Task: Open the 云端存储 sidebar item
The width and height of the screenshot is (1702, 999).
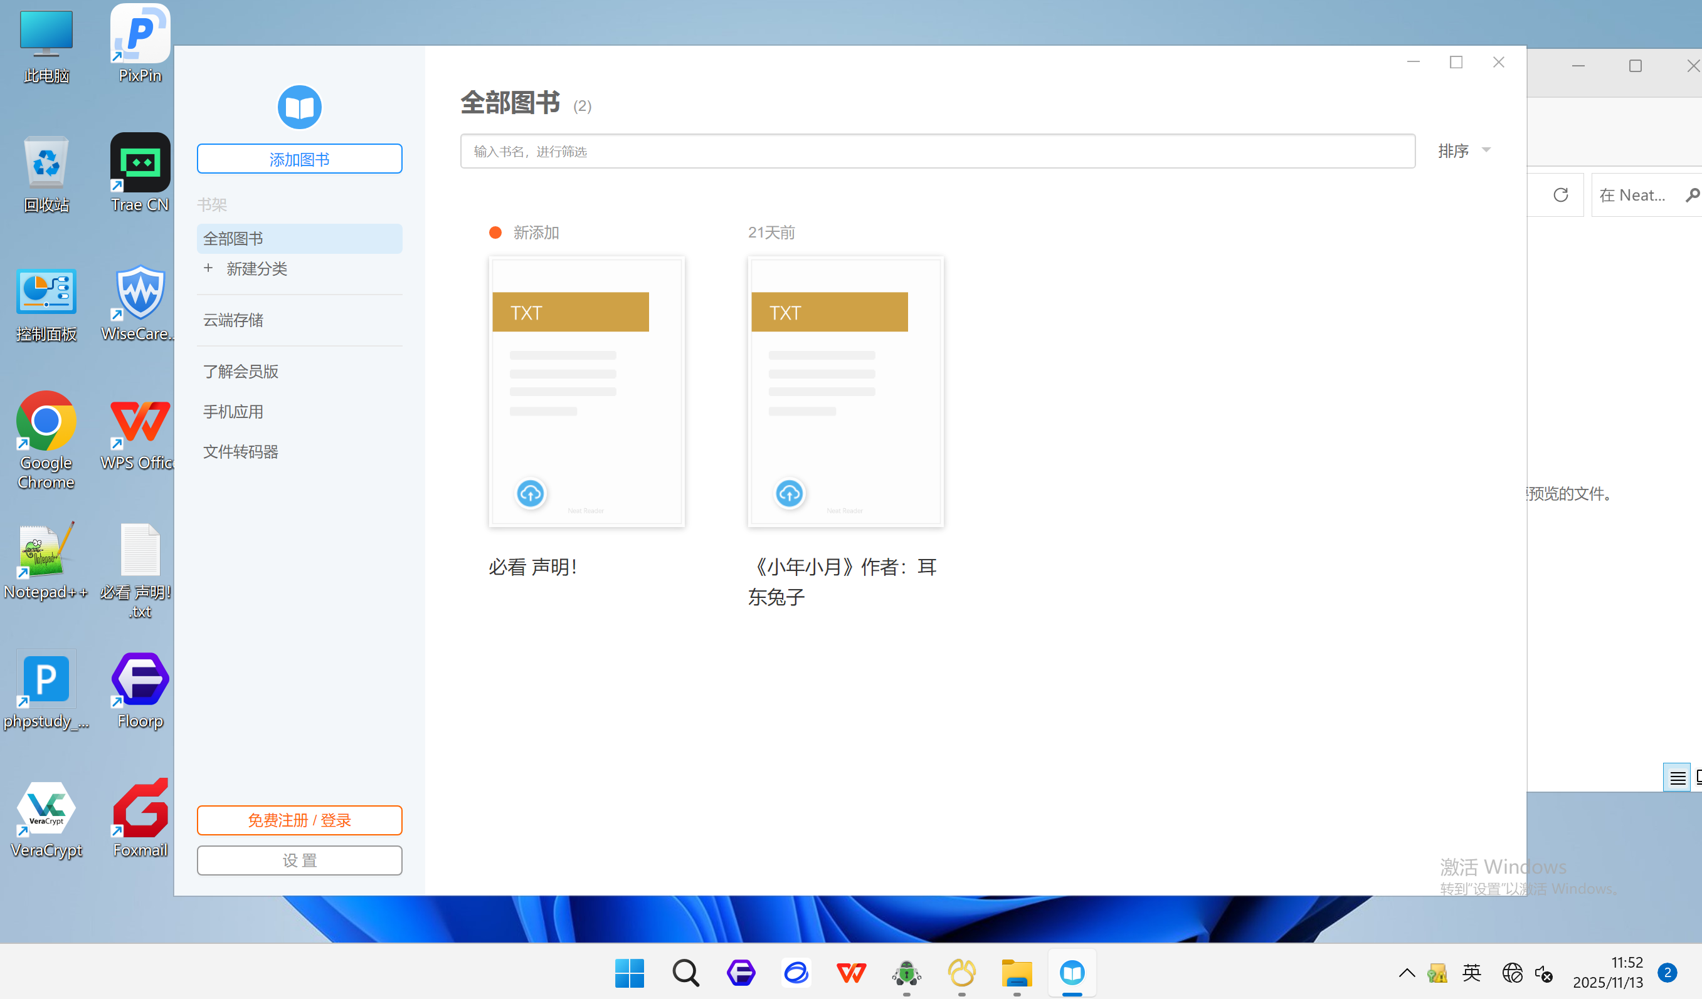Action: (x=234, y=320)
